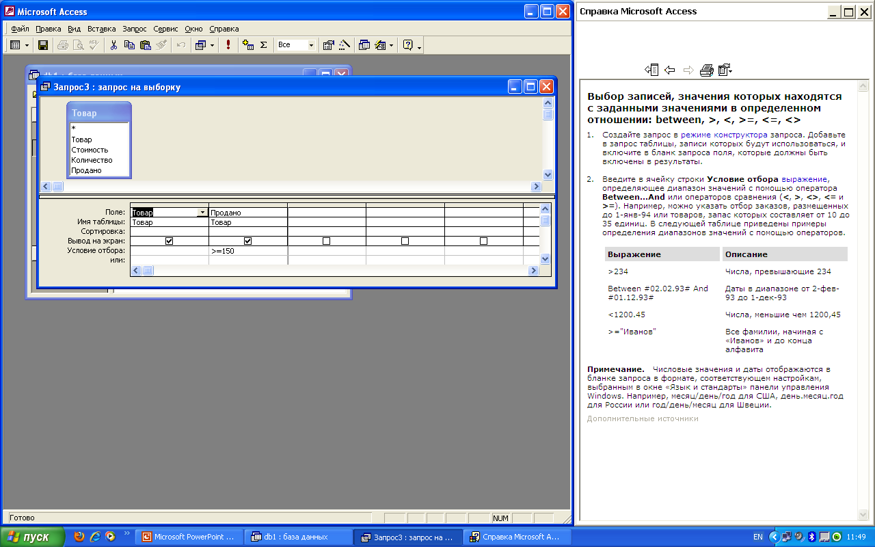The image size is (875, 547).
Task: Show the Database Window icon
Action: click(x=364, y=45)
